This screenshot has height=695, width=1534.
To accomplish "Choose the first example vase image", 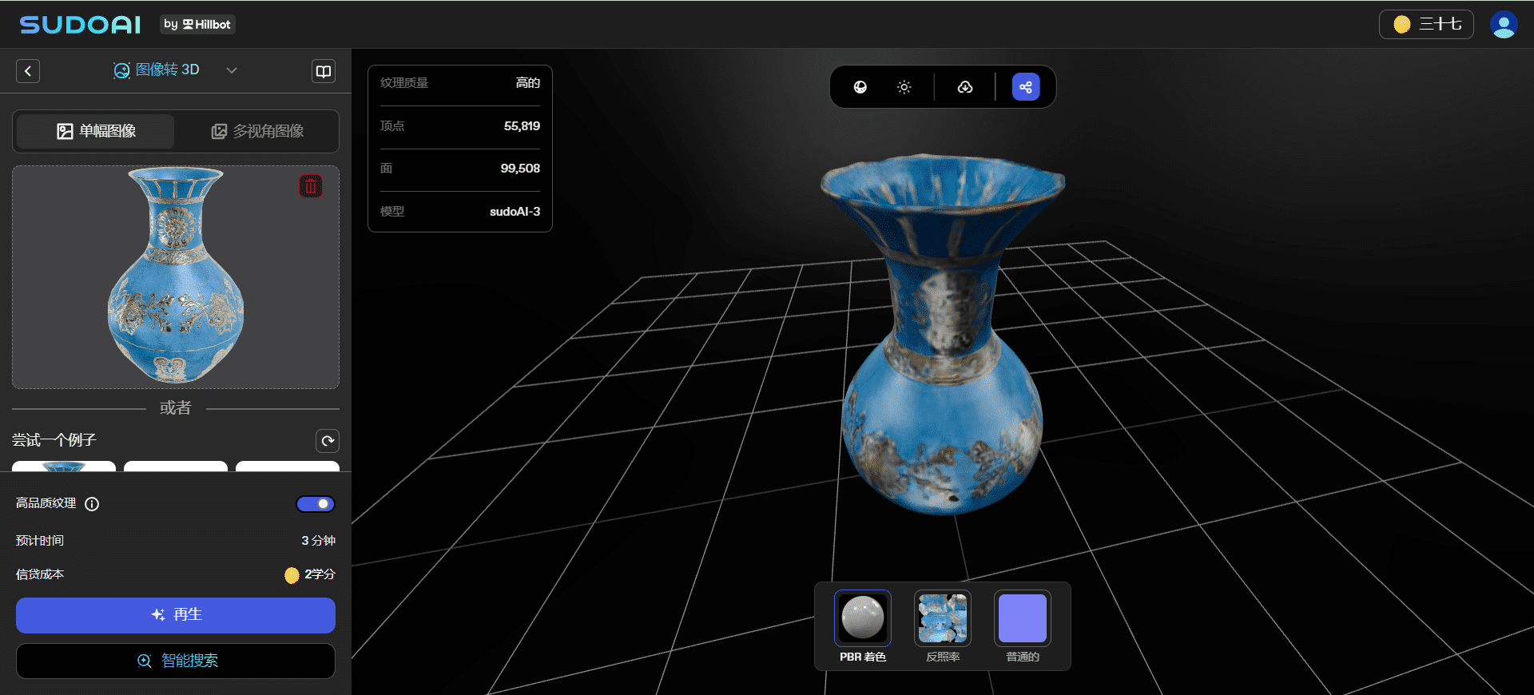I will [64, 466].
